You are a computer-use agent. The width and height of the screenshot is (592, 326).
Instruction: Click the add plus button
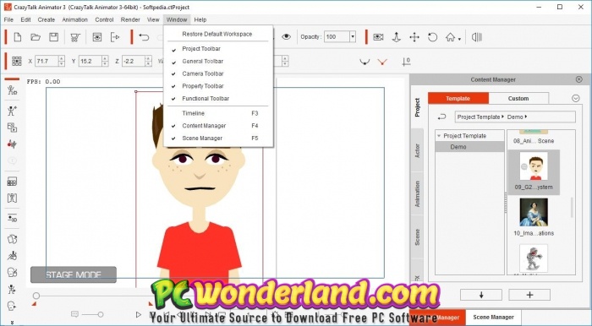529,295
